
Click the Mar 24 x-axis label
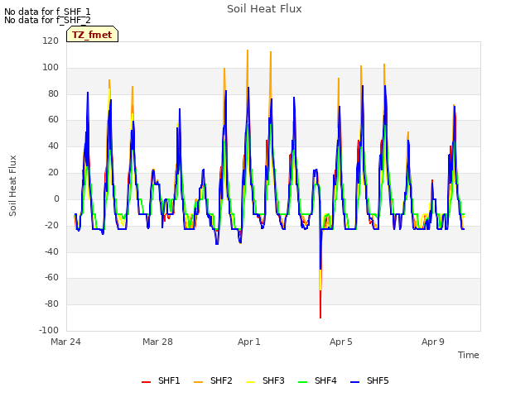tap(66, 342)
